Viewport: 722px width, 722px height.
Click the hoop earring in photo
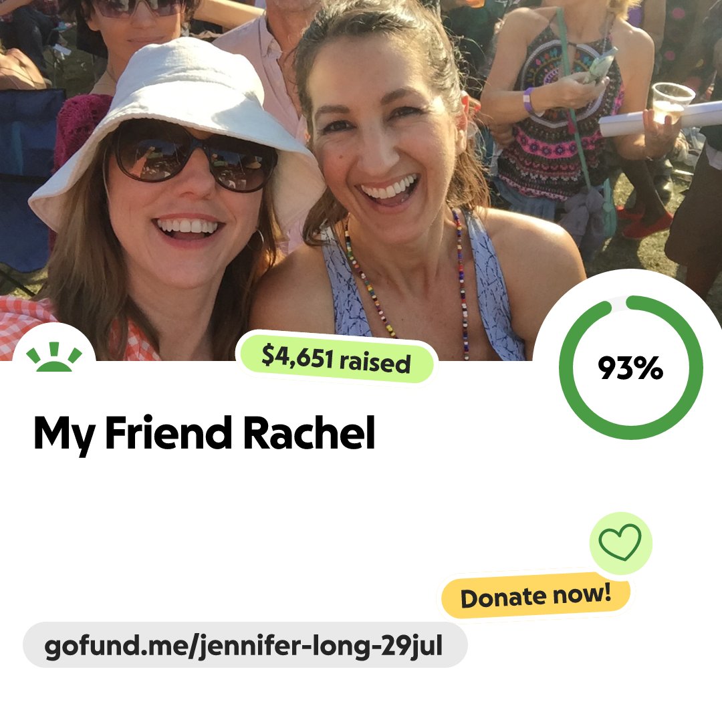(257, 240)
